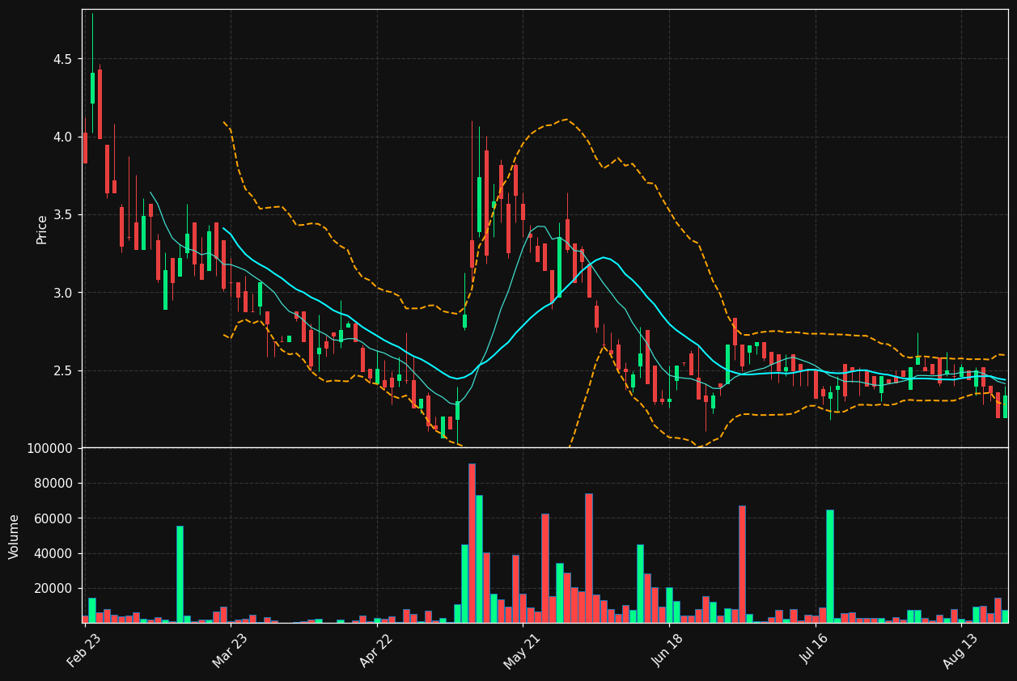Select the Aug 13 date label
Screen dimensions: 1017x681
point(961,650)
